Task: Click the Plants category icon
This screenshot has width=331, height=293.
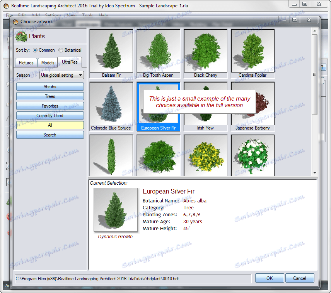Action: [21, 36]
